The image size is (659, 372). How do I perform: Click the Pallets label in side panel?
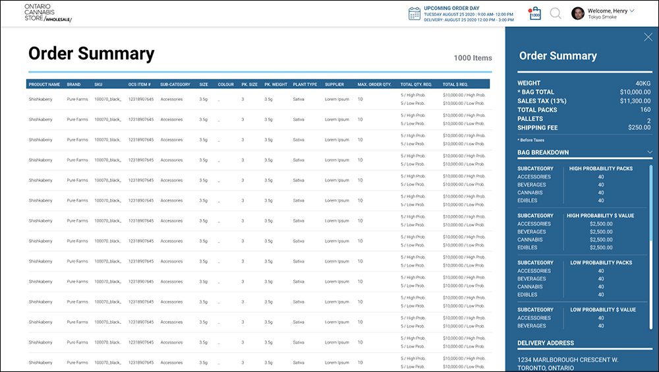pyautogui.click(x=530, y=119)
